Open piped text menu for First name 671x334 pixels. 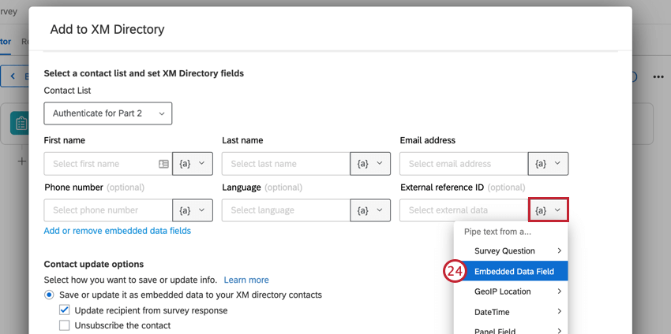click(x=192, y=164)
